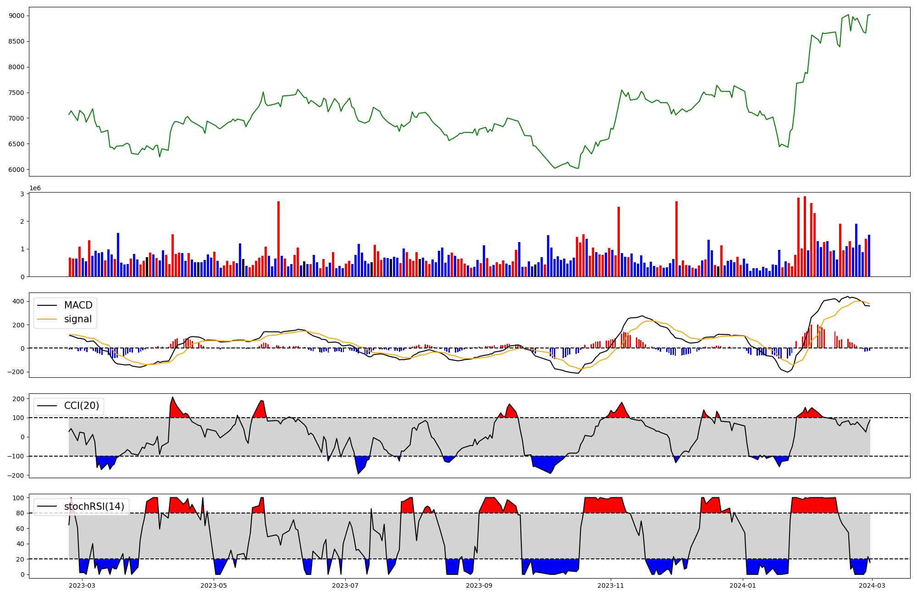This screenshot has width=917, height=596.
Task: Click the 400 tick on the MACD axis
Action: tap(18, 302)
